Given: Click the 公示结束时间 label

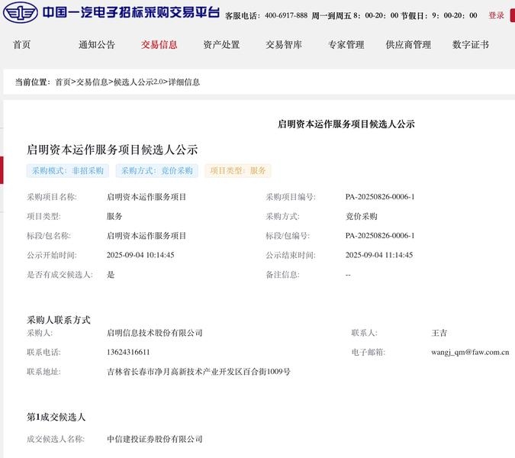Looking at the screenshot, I should pos(291,255).
